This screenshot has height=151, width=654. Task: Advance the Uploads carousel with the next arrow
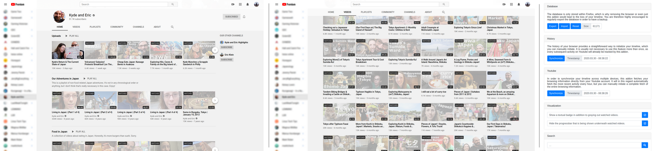point(215,50)
